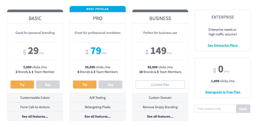Select the Form Call-to-Actions feature row
This screenshot has height=127, width=258.
[x=35, y=107]
